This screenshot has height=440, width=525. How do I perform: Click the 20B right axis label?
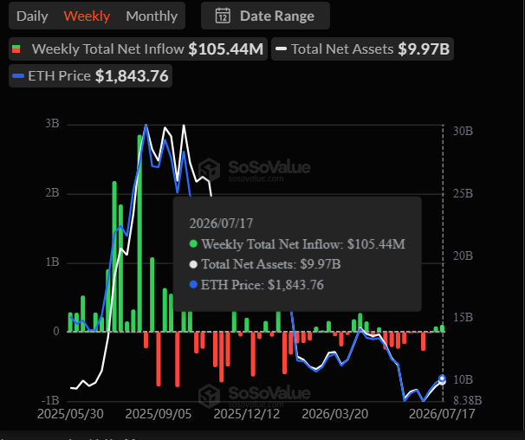click(463, 256)
